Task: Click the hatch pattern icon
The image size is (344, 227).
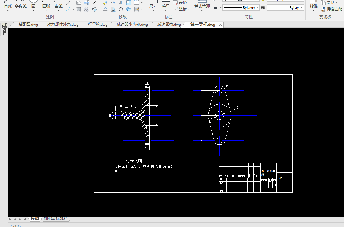Action: point(79,9)
